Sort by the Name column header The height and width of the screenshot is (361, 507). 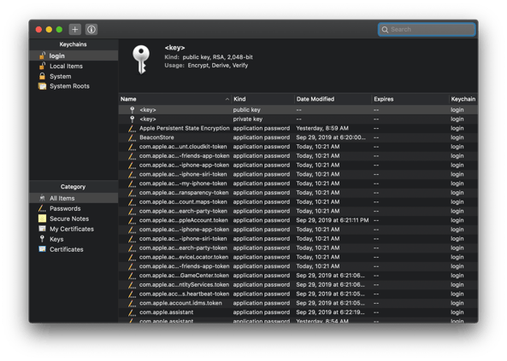click(175, 99)
